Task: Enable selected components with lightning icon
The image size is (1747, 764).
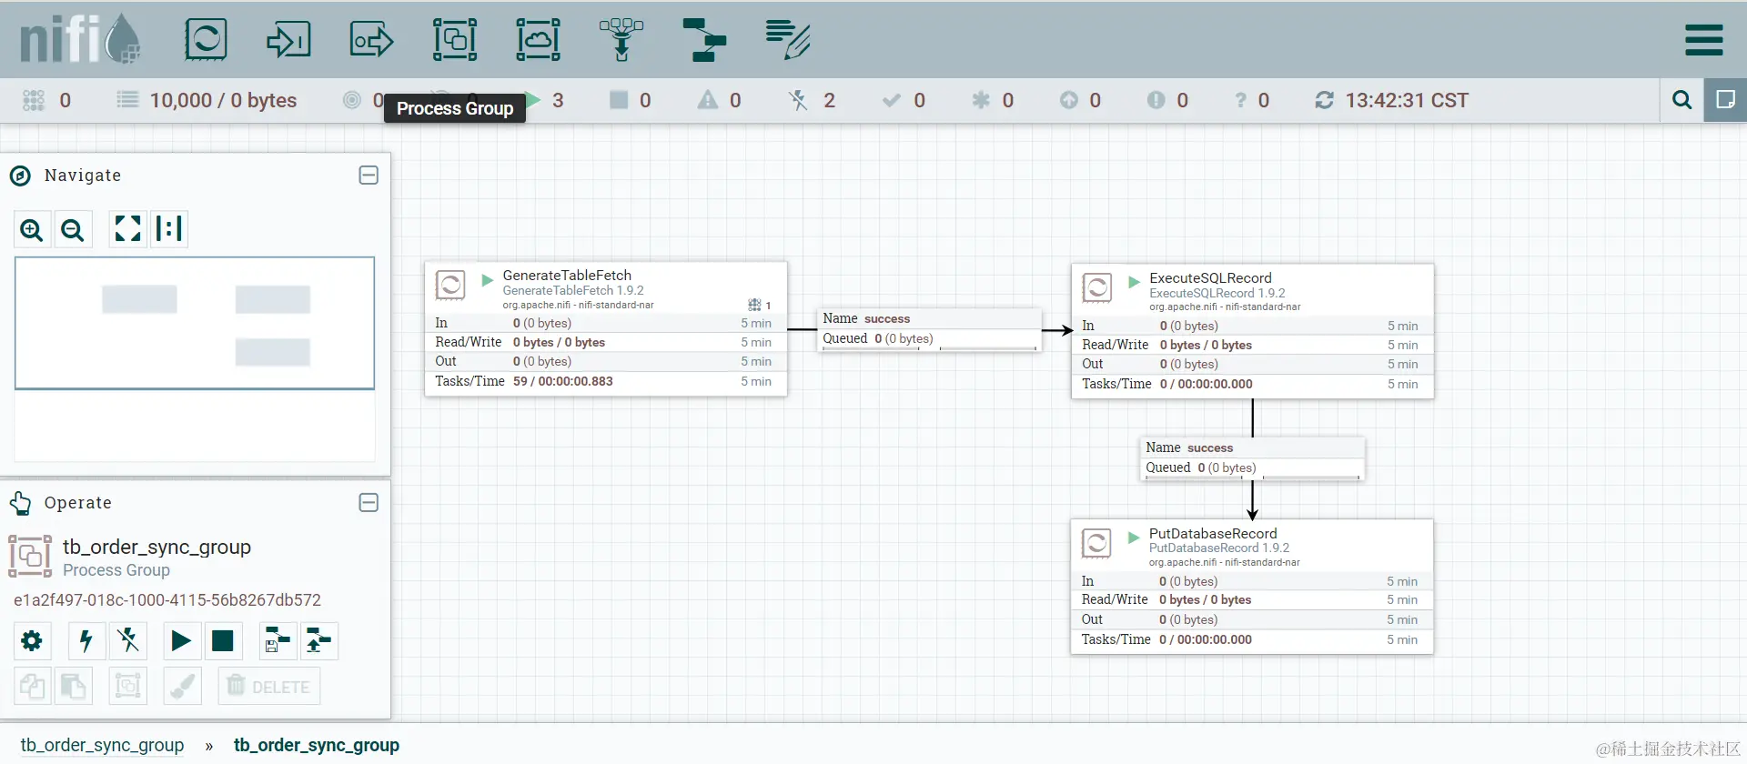Action: [86, 641]
